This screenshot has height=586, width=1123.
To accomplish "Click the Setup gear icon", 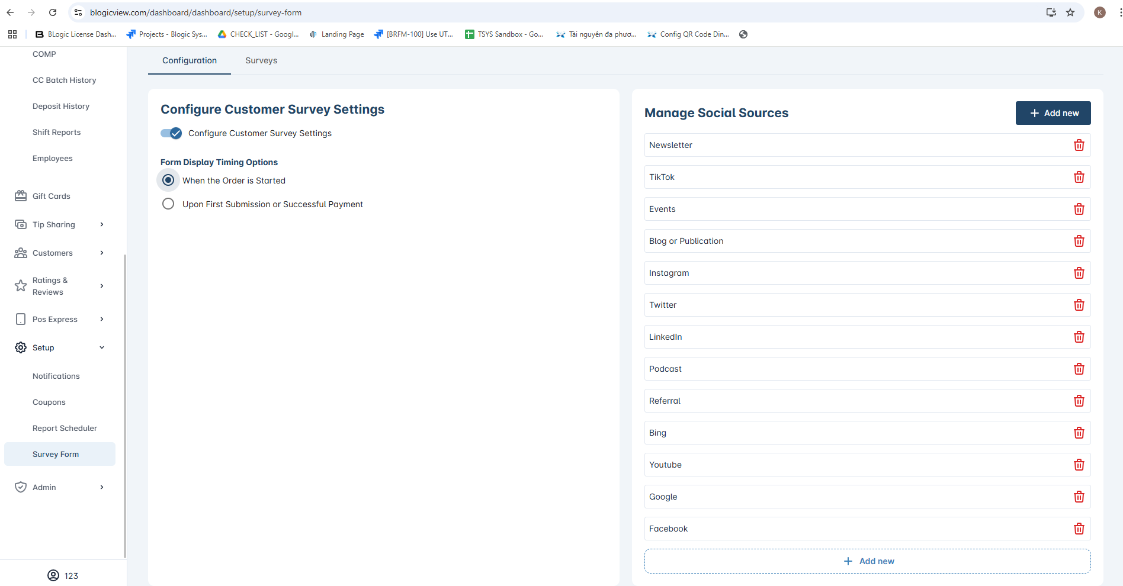I will click(x=21, y=347).
